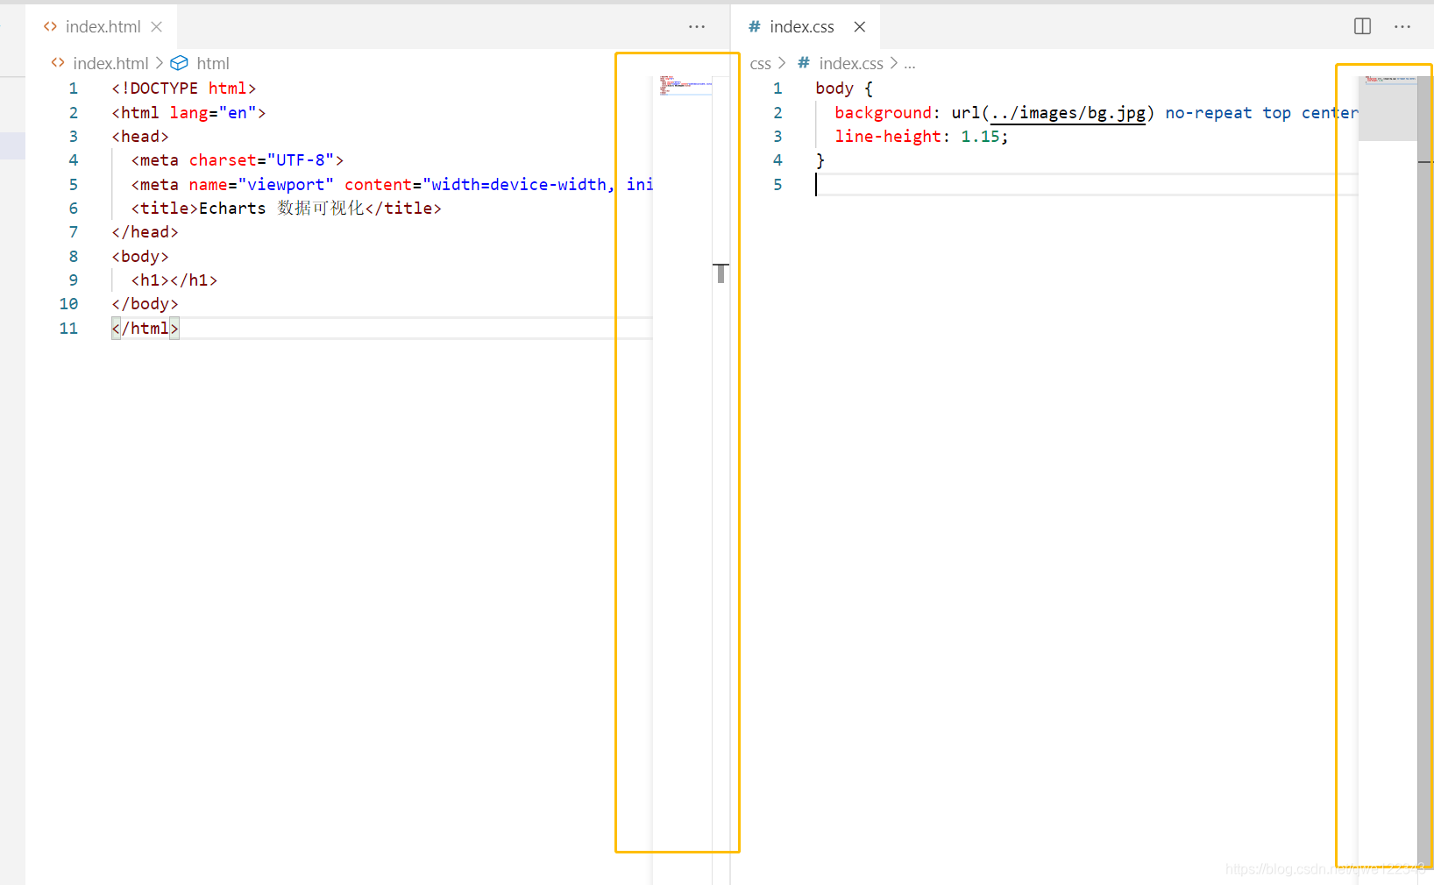Click the css folder breadcrumb
This screenshot has height=885, width=1434.
click(x=760, y=63)
